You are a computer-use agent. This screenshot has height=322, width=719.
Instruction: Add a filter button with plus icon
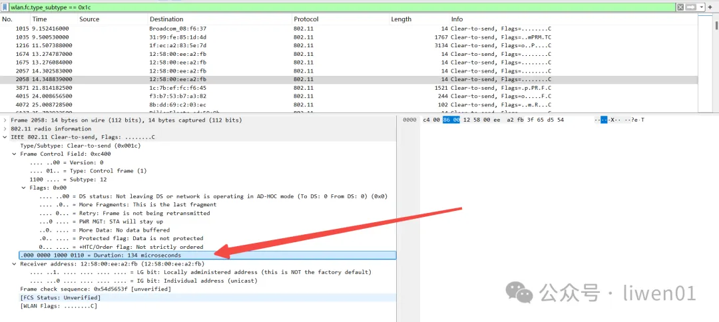click(x=710, y=7)
